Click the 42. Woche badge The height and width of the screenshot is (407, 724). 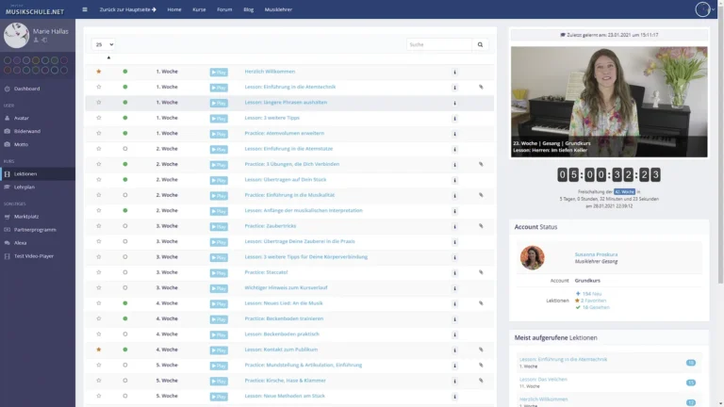coord(624,191)
